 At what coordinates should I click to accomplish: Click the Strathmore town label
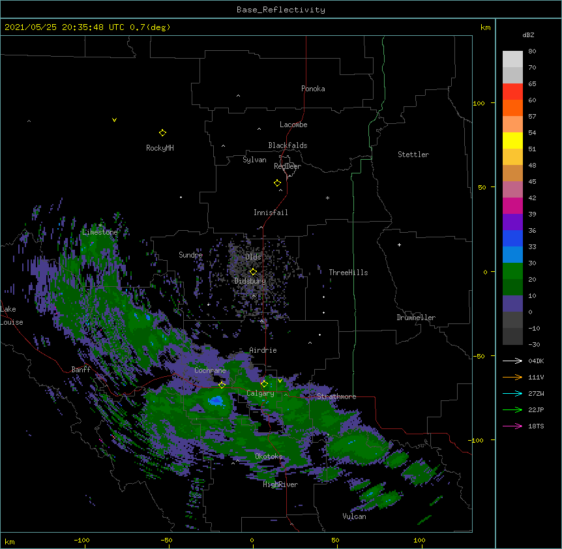pos(336,396)
